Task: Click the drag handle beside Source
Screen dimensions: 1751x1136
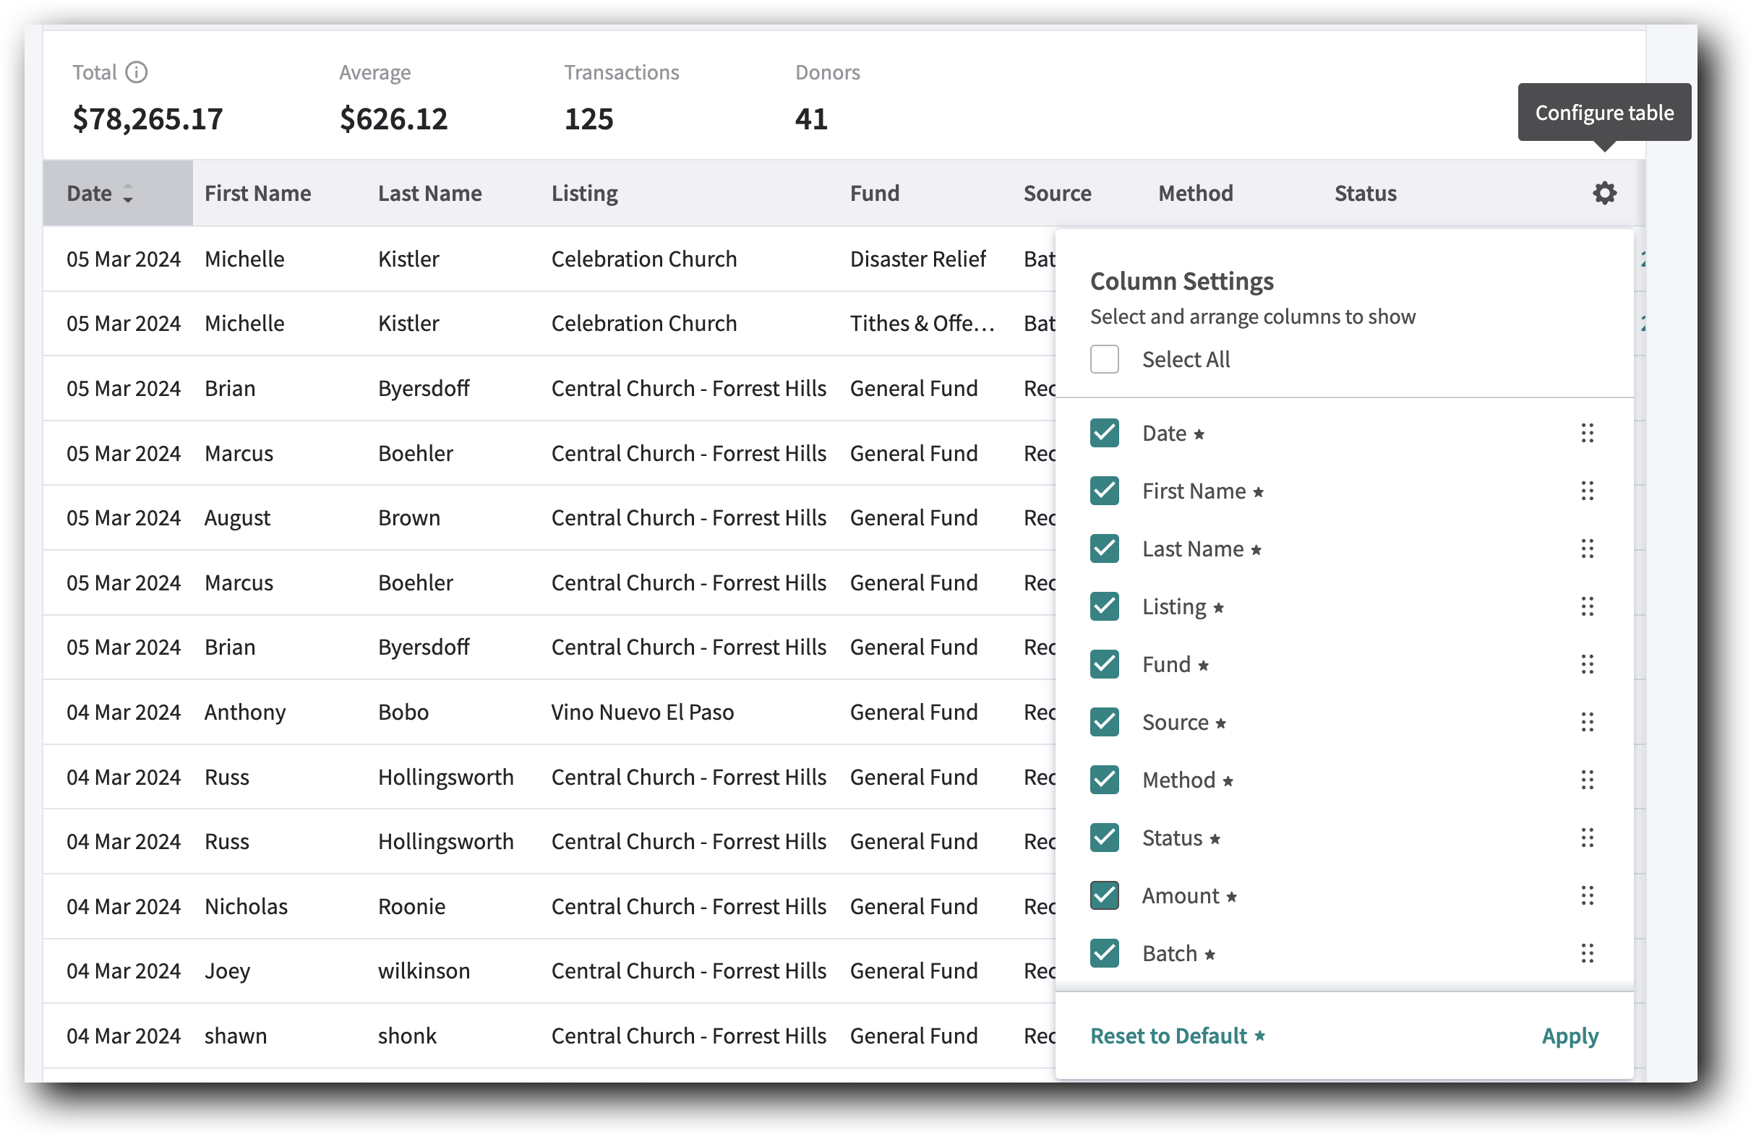Action: (1588, 722)
